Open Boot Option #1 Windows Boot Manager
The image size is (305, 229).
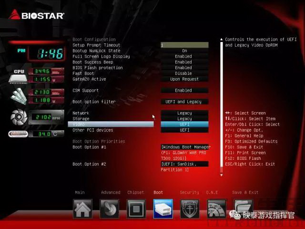click(186, 153)
